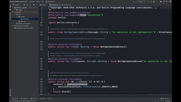Click the line separator indicator in status bar
The height and width of the screenshot is (102, 181).
(x=158, y=101)
